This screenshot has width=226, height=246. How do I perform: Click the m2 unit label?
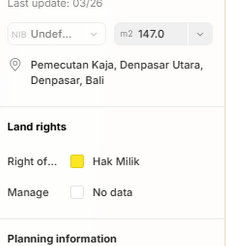pos(126,34)
